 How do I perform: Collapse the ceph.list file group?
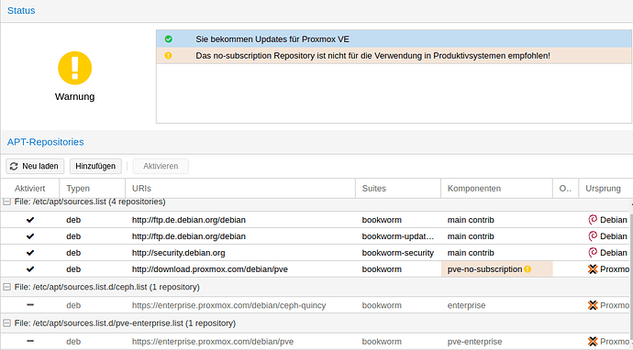click(x=6, y=287)
